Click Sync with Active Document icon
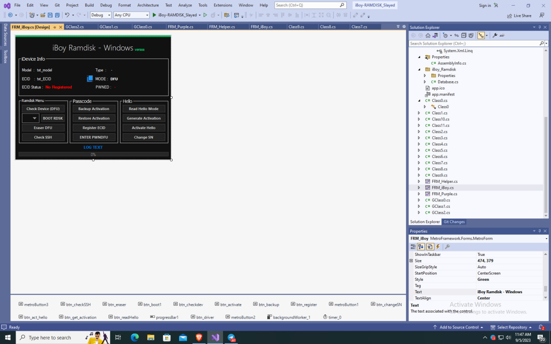This screenshot has width=551, height=344. click(x=456, y=36)
